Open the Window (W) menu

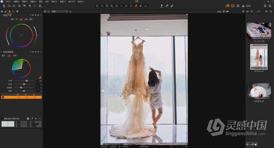(72, 1)
